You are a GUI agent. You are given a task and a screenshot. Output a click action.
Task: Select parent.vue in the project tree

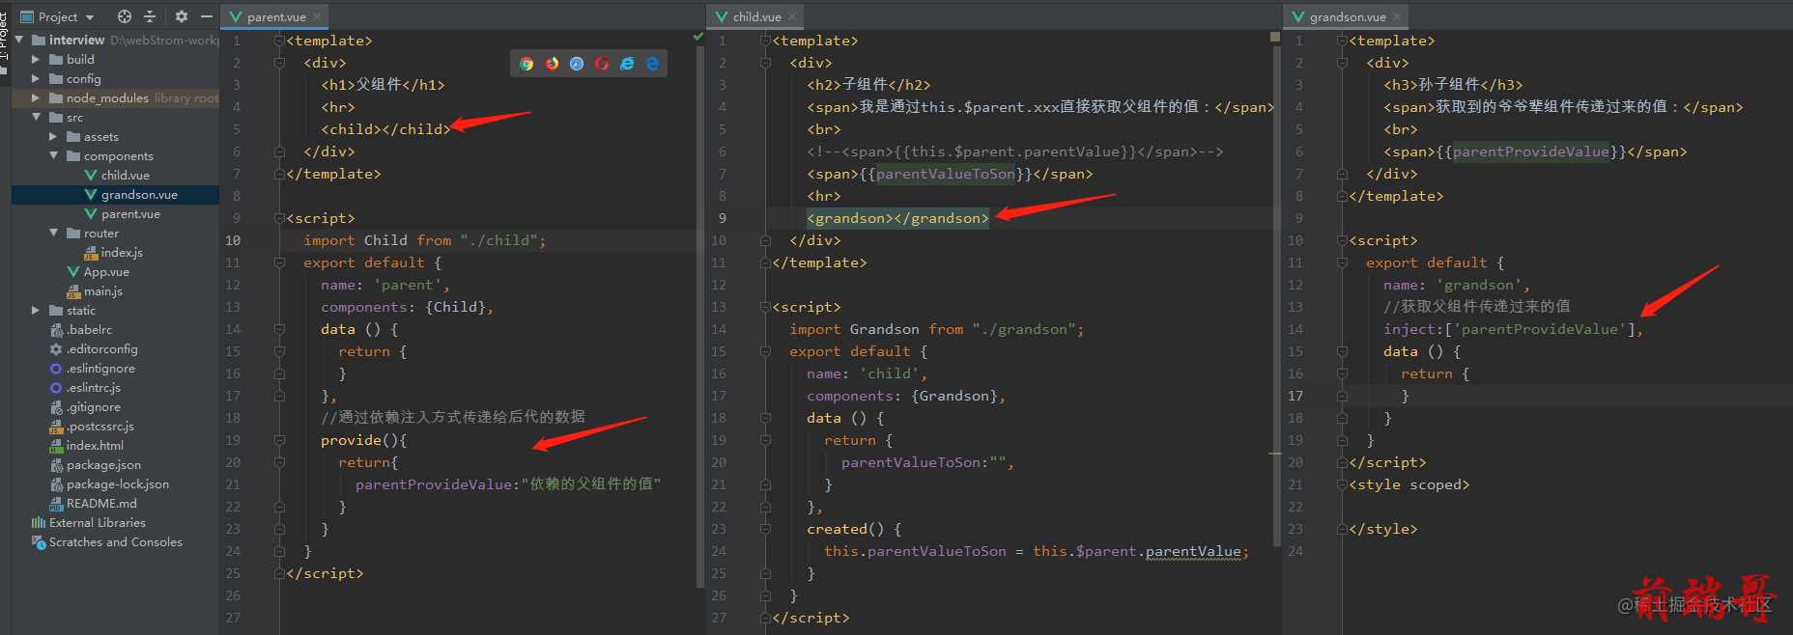click(x=130, y=213)
